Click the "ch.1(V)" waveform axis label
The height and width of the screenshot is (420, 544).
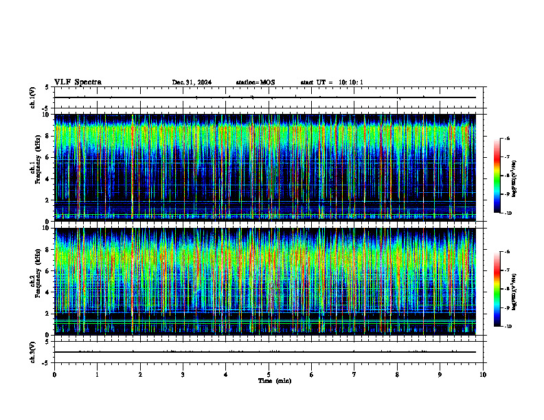pyautogui.click(x=33, y=97)
